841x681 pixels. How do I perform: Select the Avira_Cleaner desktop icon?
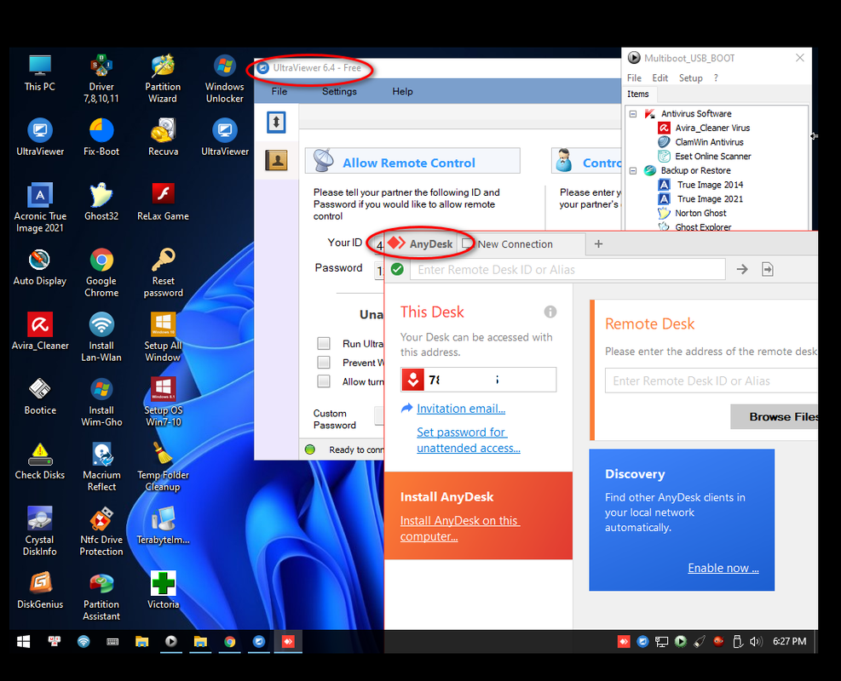point(40,332)
